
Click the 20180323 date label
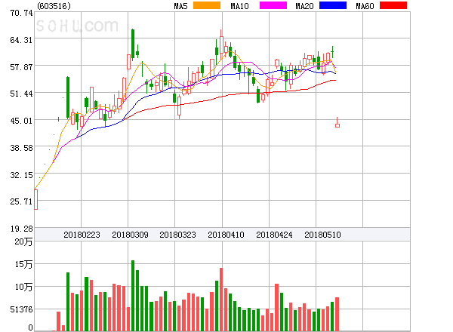point(177,235)
